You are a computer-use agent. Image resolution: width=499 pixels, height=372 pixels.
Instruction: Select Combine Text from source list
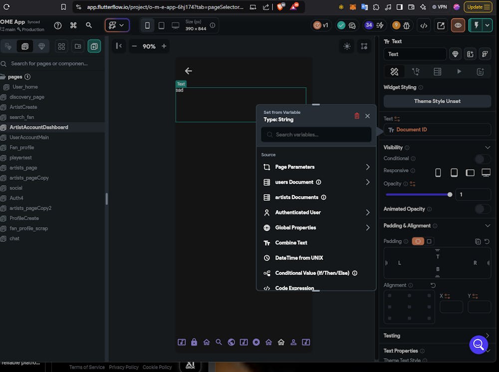click(291, 243)
